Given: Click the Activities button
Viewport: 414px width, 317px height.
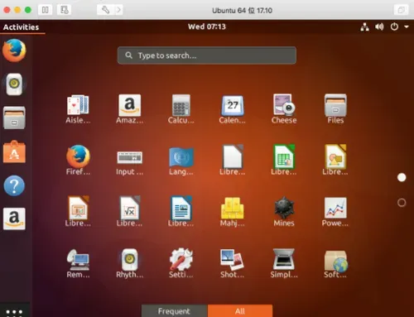Looking at the screenshot, I should (22, 27).
